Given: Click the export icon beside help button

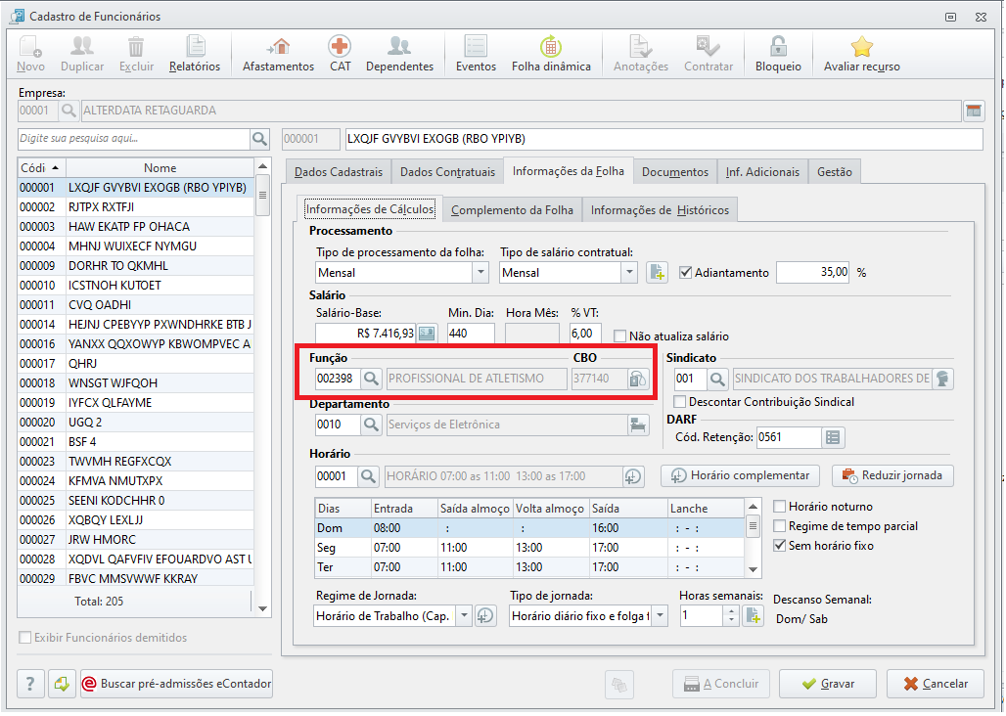Looking at the screenshot, I should click(63, 684).
